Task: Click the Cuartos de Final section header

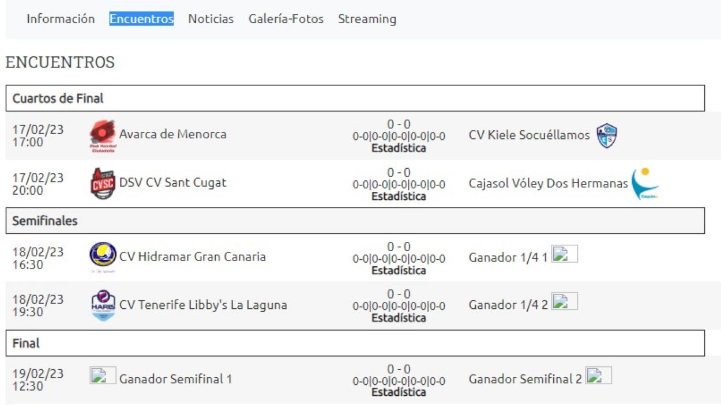Action: [58, 99]
